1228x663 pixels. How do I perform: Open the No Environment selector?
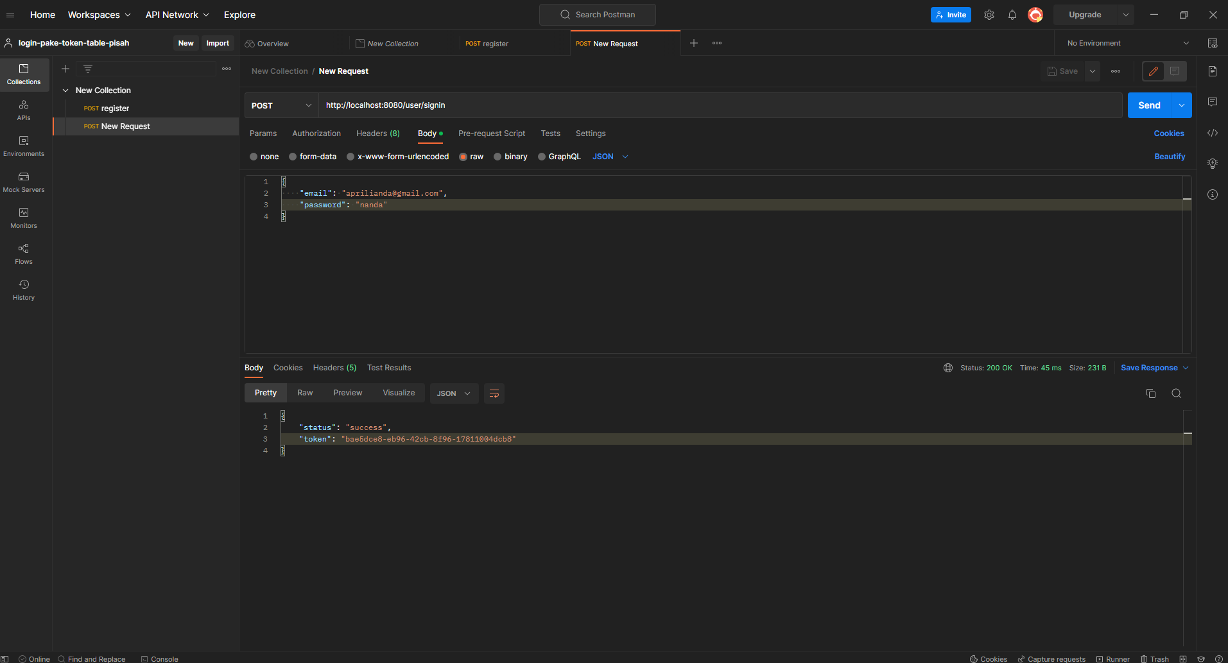tap(1127, 43)
